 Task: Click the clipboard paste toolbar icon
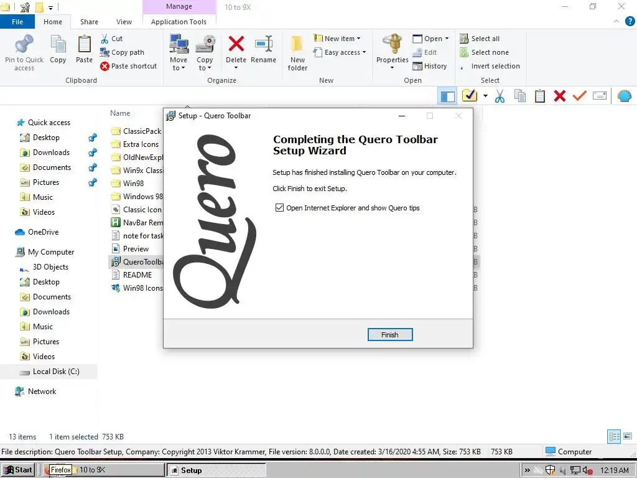(540, 96)
